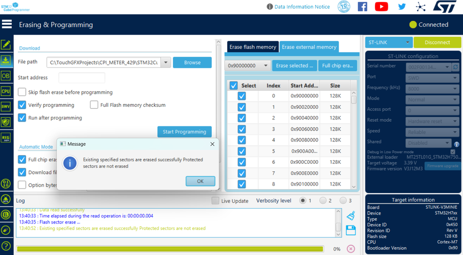Toggle Skip flash erase before programming
This screenshot has width=463, height=255.
coord(22,92)
